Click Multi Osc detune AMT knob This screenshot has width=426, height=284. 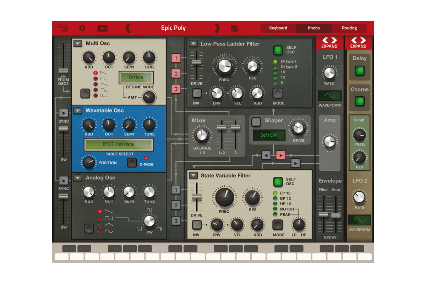[148, 97]
